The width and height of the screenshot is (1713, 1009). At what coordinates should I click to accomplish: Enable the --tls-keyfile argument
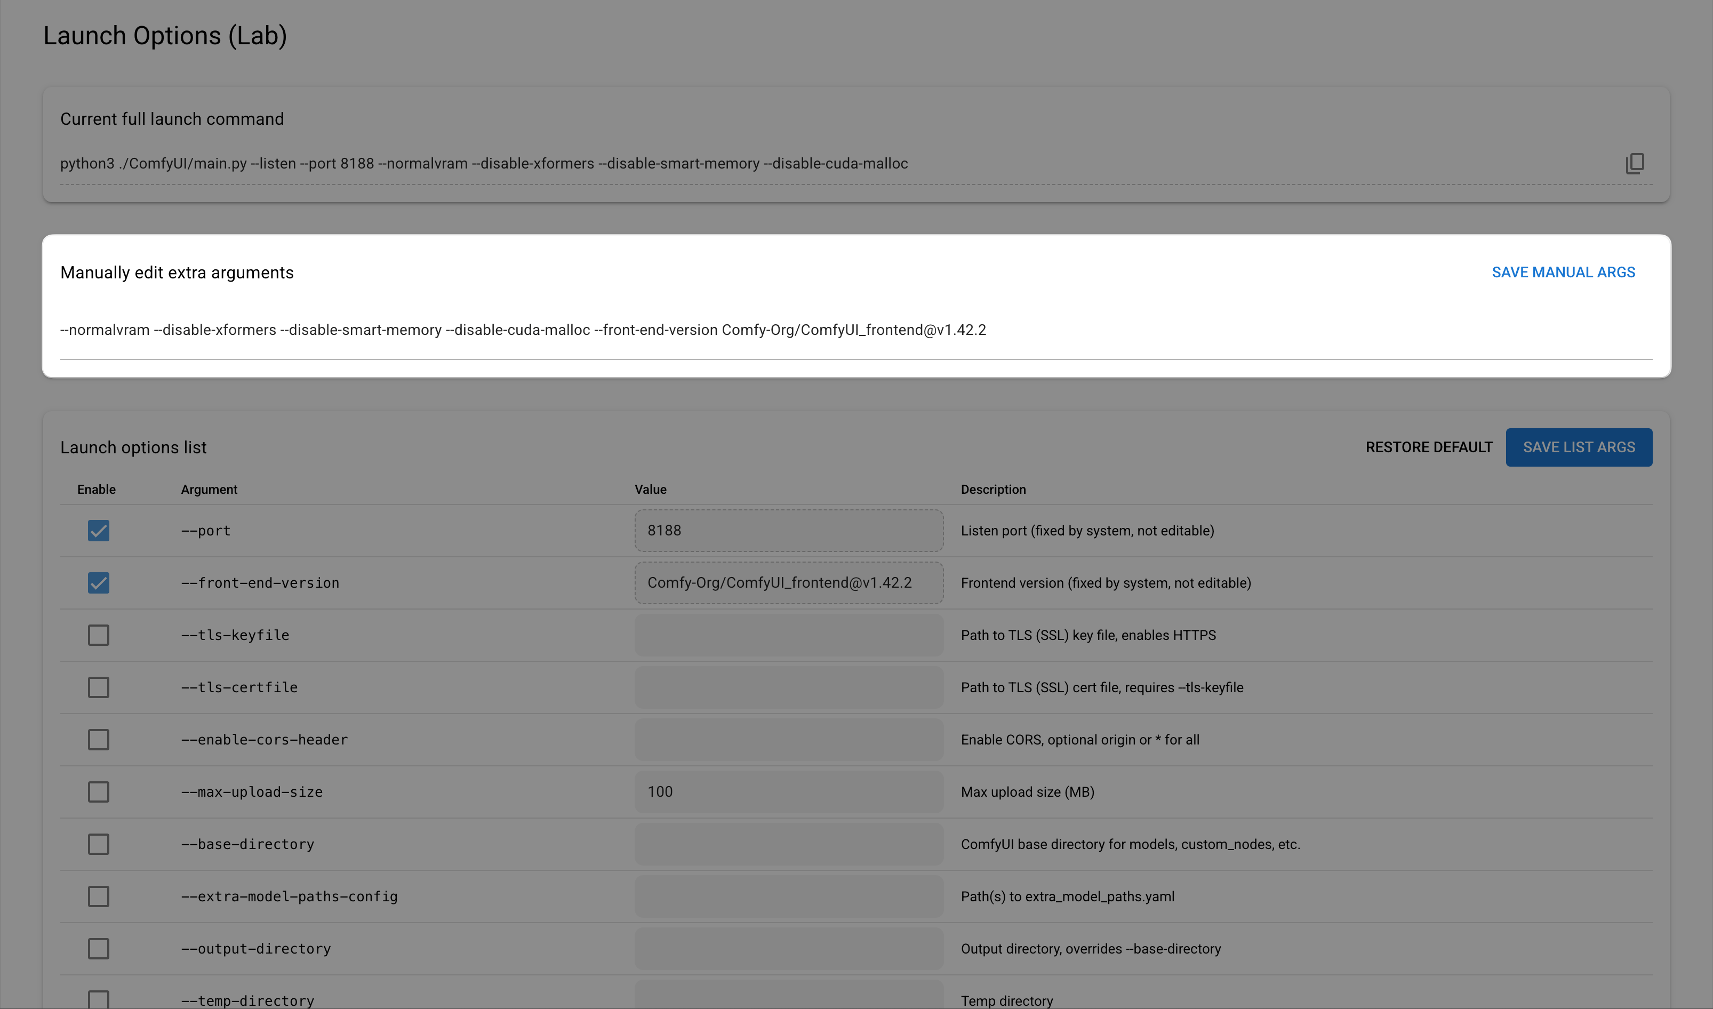(x=99, y=635)
